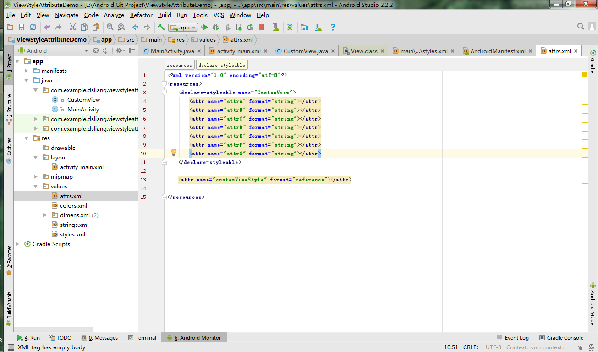The image size is (598, 352).
Task: Toggle the Gradle side tool window
Action: (593, 62)
